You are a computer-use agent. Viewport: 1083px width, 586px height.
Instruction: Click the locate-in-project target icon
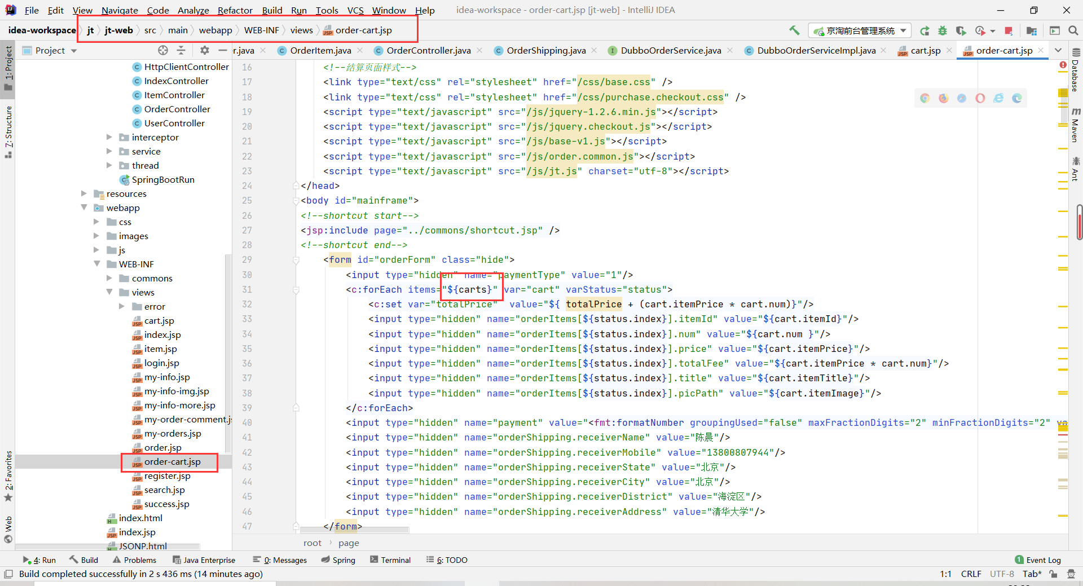pyautogui.click(x=163, y=50)
